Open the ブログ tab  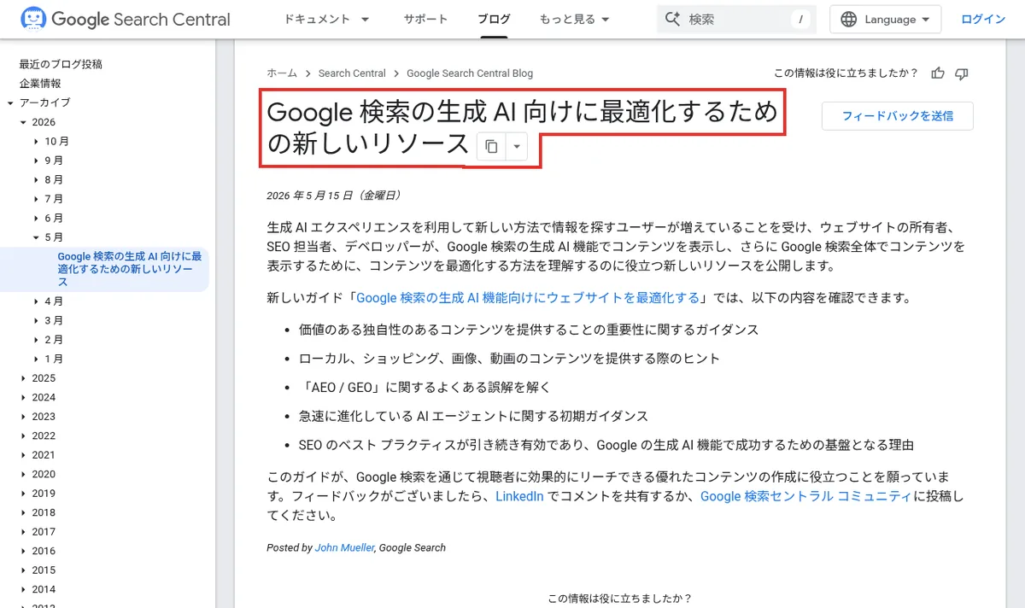click(x=494, y=19)
